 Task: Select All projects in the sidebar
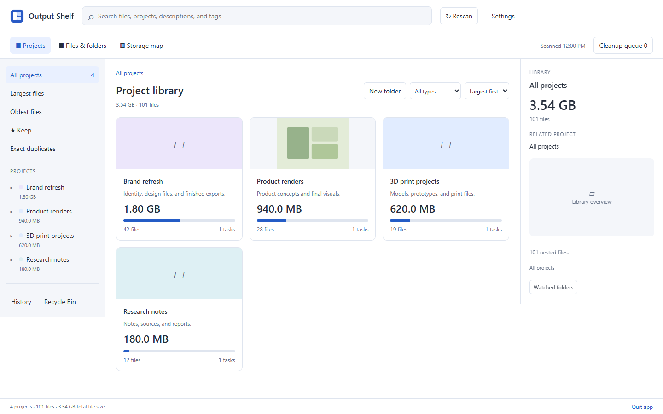coord(52,75)
